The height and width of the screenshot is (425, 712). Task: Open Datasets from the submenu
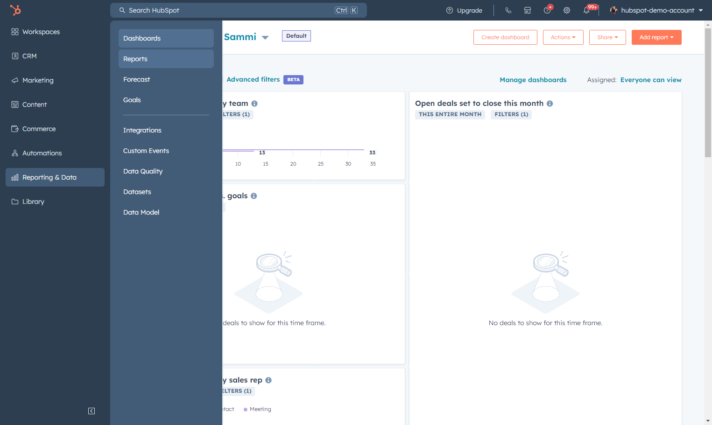(166, 192)
